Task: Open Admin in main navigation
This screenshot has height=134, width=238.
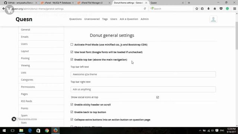Action: pyautogui.click(x=145, y=19)
